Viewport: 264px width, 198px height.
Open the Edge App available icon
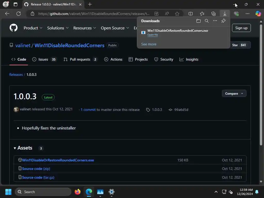pyautogui.click(x=156, y=14)
